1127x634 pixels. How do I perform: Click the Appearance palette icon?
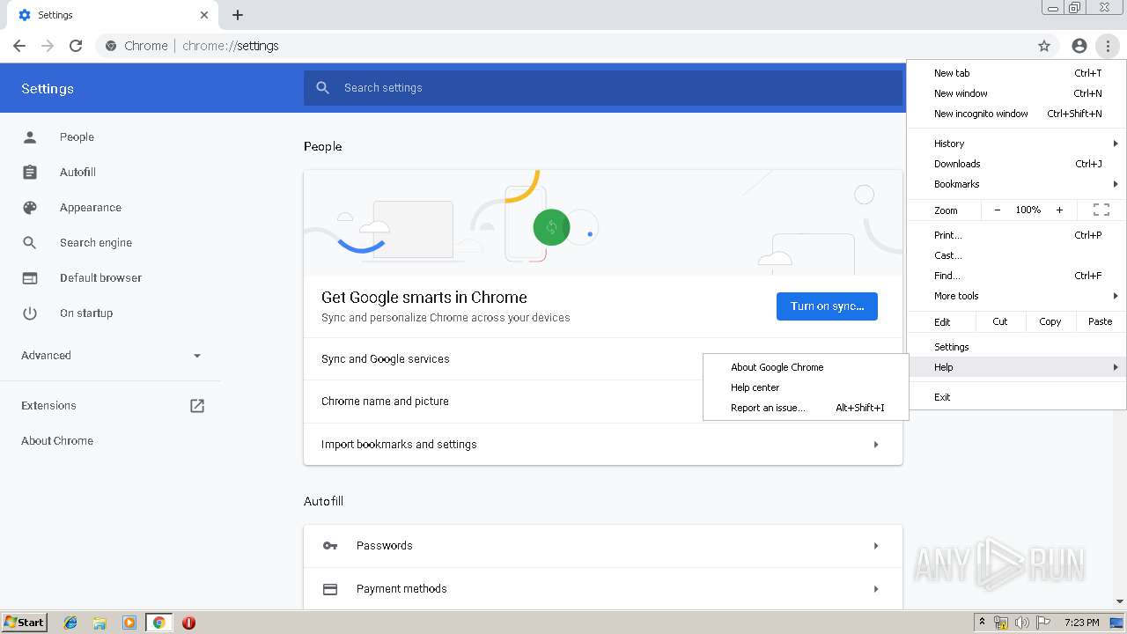coord(30,208)
